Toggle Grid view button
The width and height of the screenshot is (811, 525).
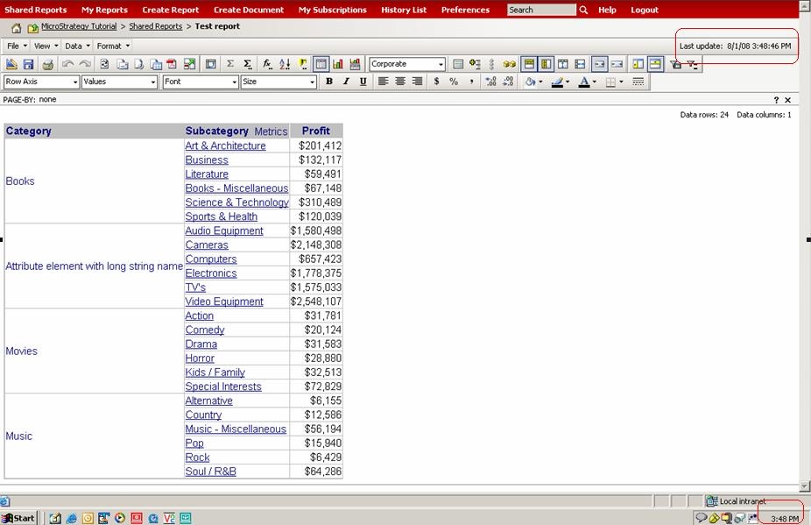click(321, 64)
